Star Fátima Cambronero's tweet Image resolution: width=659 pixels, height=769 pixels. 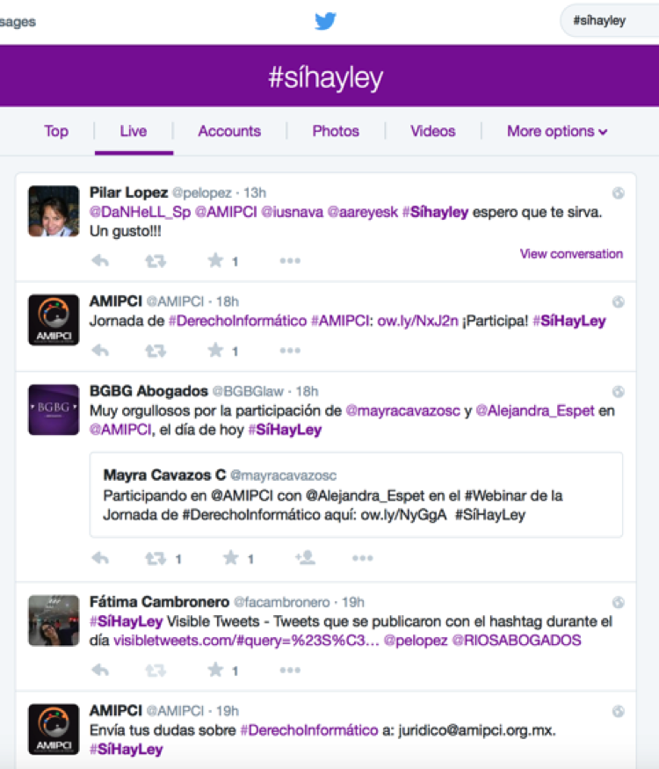215,670
